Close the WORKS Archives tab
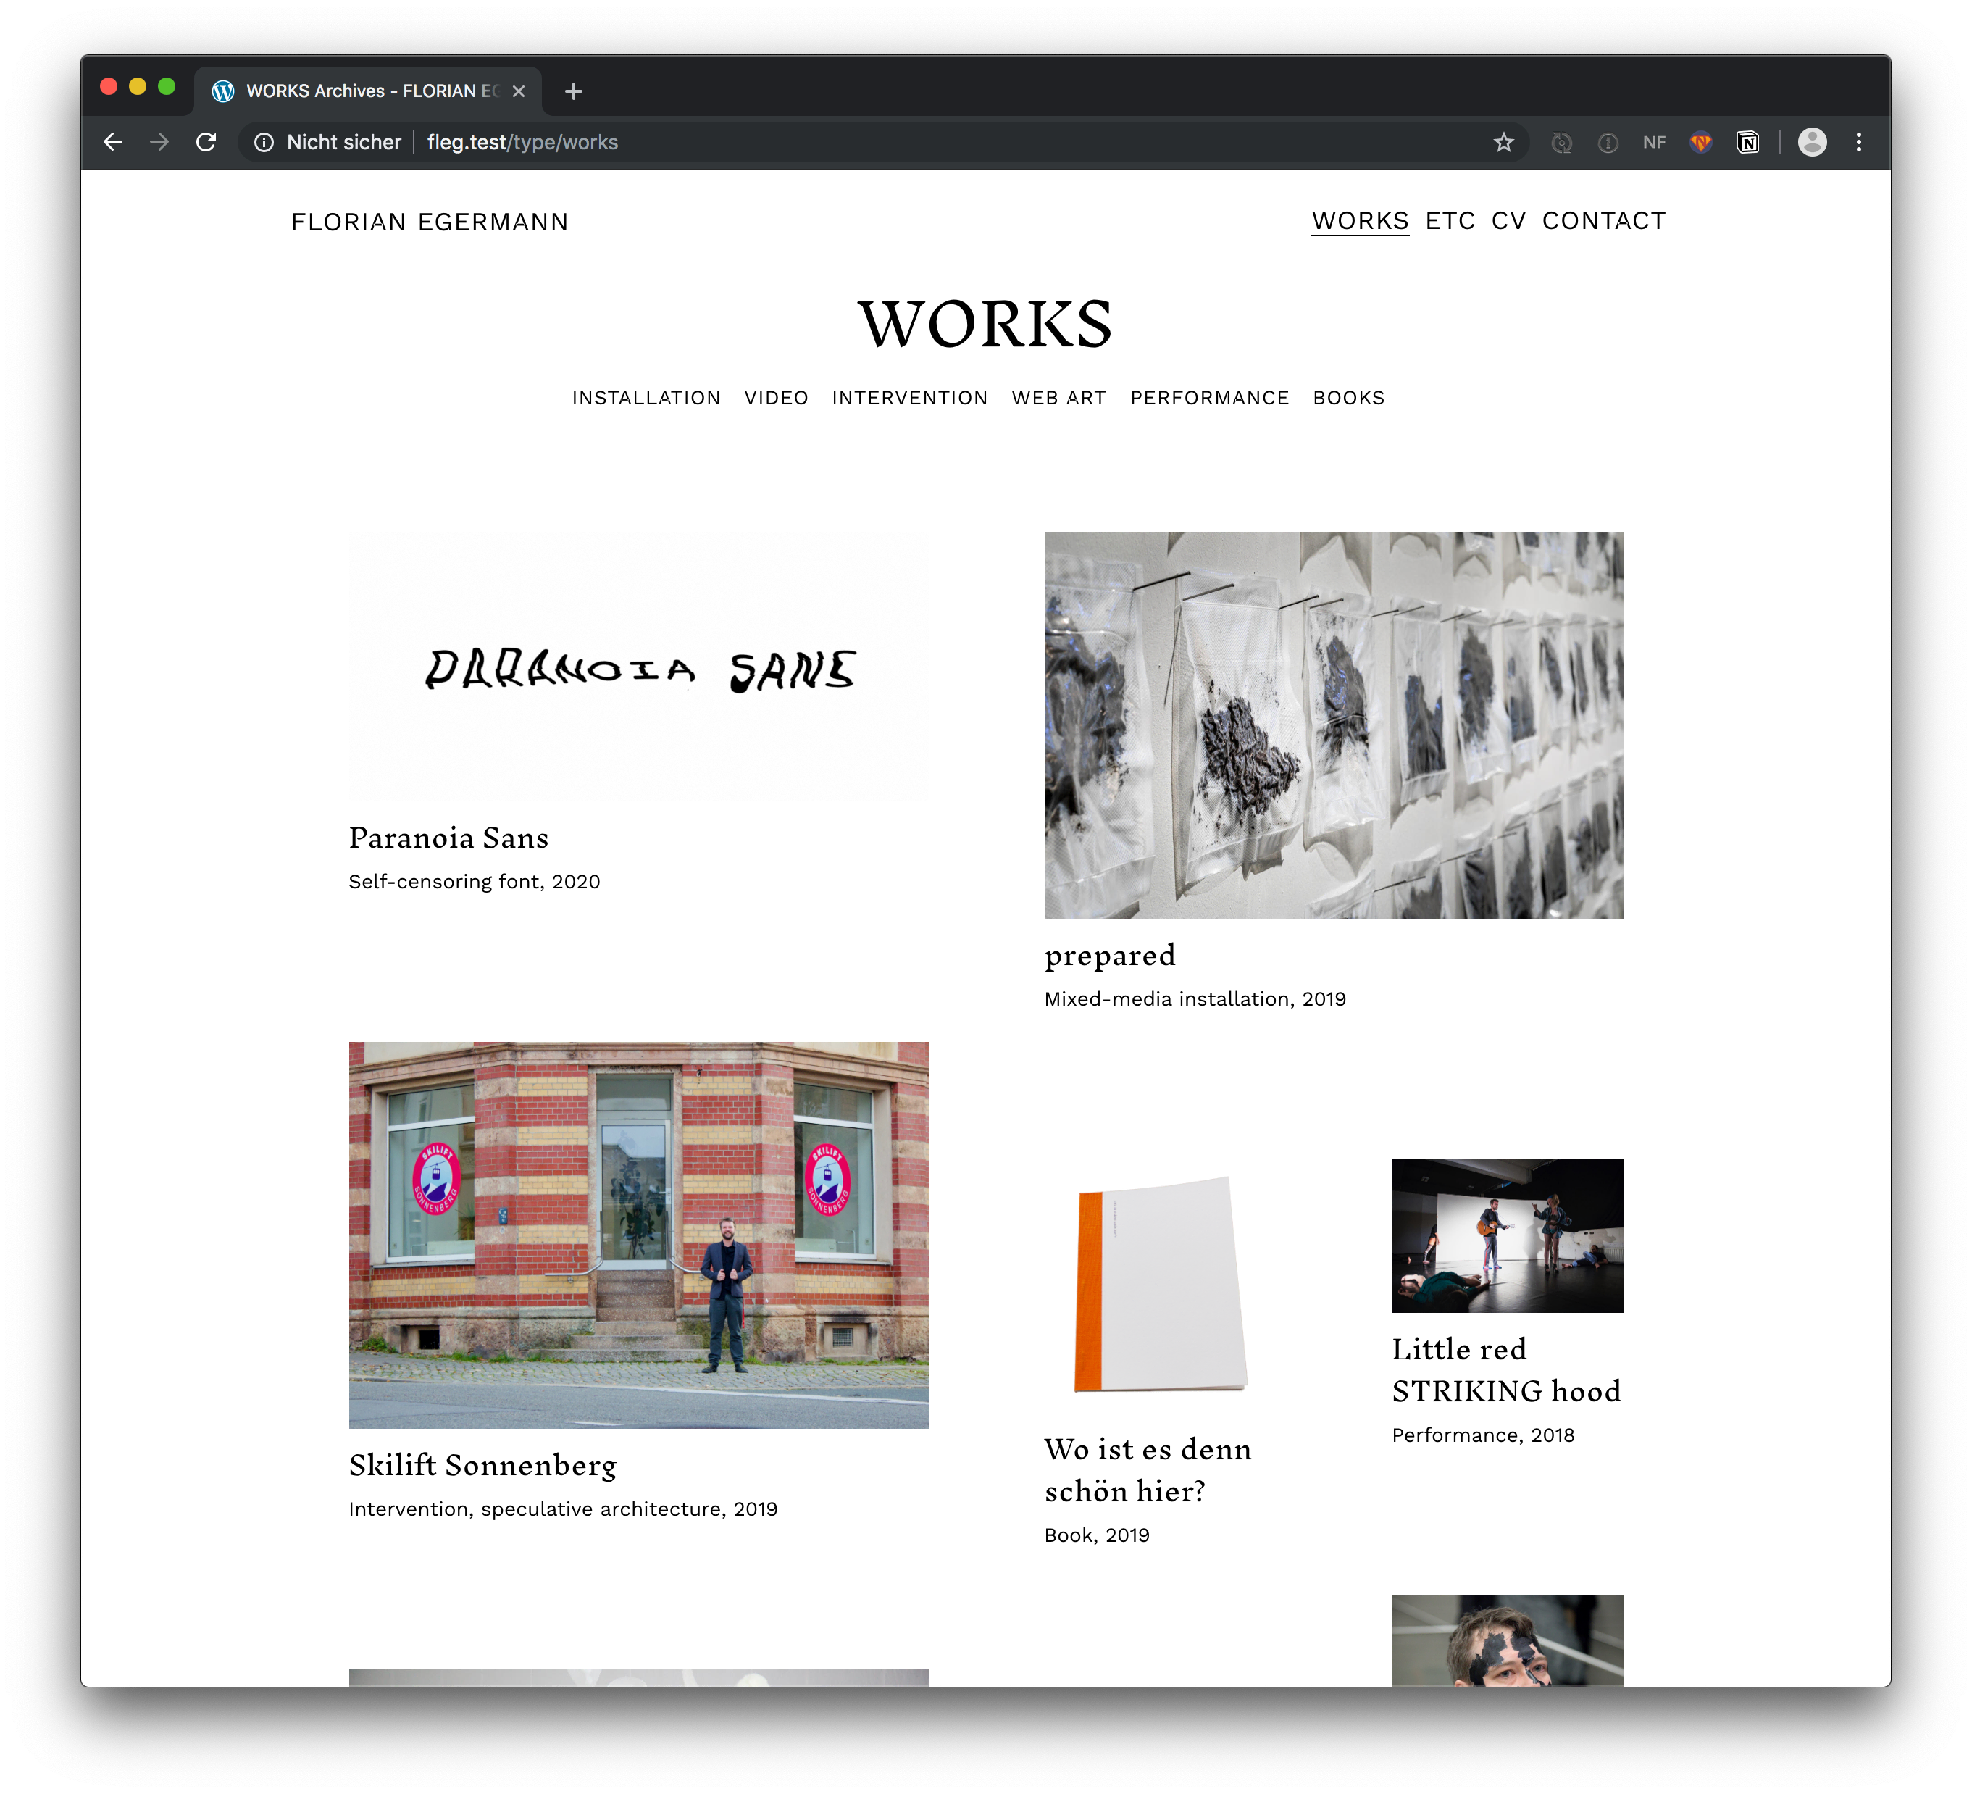This screenshot has height=1794, width=1972. pyautogui.click(x=519, y=91)
